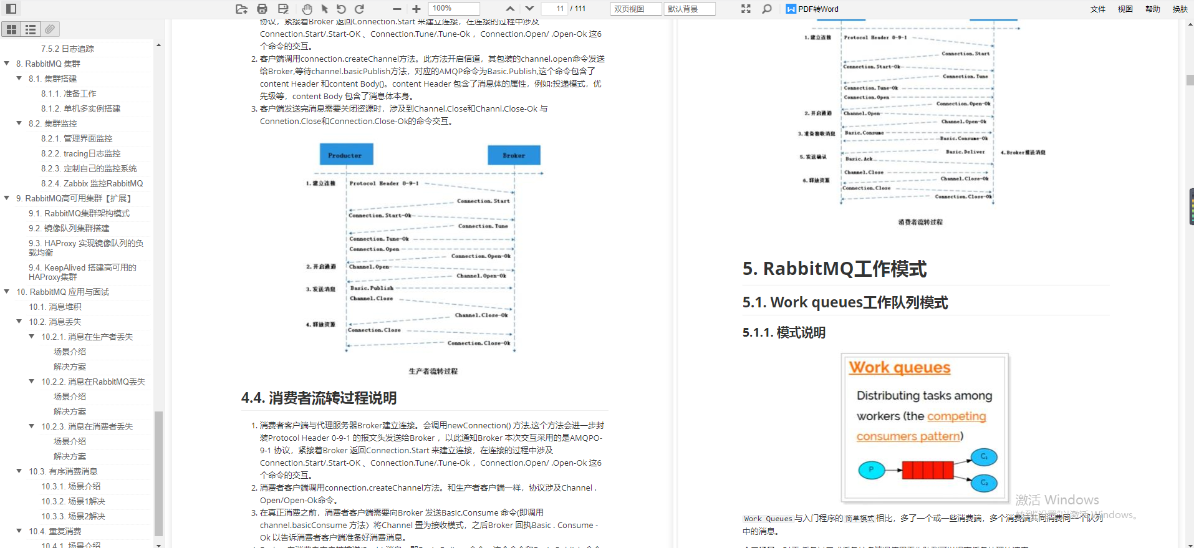Zoom out with the minus icon
The image size is (1194, 548).
(397, 9)
